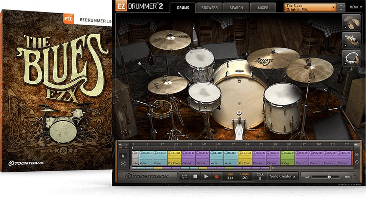Zoom out on the song track
The width and height of the screenshot is (366, 200).
click(357, 162)
